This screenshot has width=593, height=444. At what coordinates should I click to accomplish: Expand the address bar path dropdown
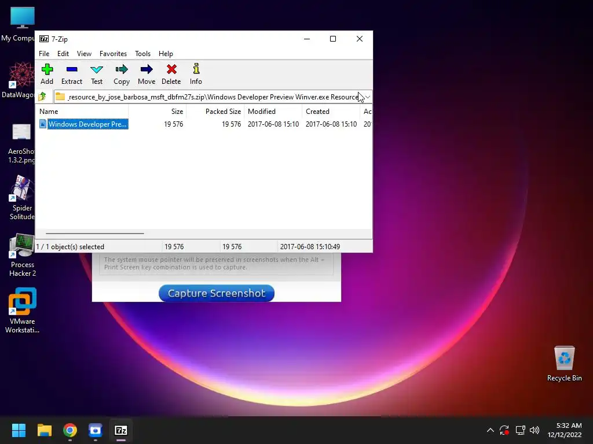[x=368, y=97]
